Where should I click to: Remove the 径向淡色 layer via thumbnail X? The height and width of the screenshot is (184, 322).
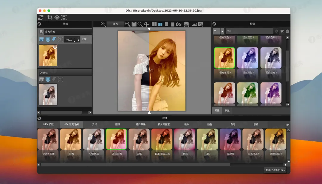pyautogui.click(x=55, y=47)
